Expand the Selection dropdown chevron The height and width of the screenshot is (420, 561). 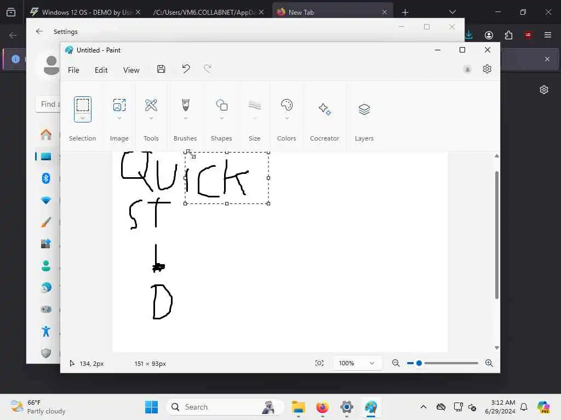coord(83,118)
